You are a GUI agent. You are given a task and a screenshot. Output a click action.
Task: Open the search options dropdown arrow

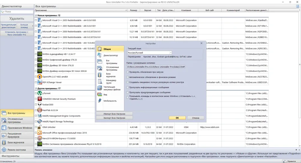coord(4,12)
